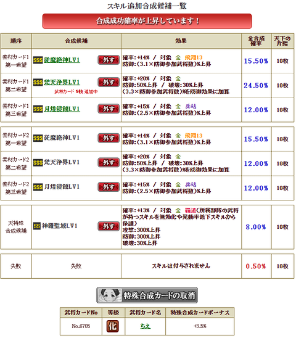Screen dimensions: 296x338
Task: Click the 12.00% value in 素材カード1 第三希望
Action: tap(256, 110)
